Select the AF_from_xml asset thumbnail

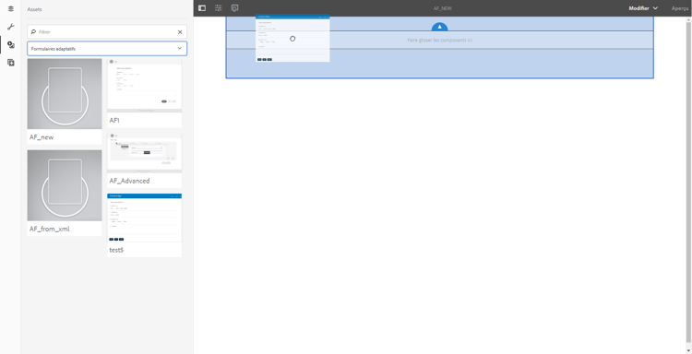click(x=65, y=185)
